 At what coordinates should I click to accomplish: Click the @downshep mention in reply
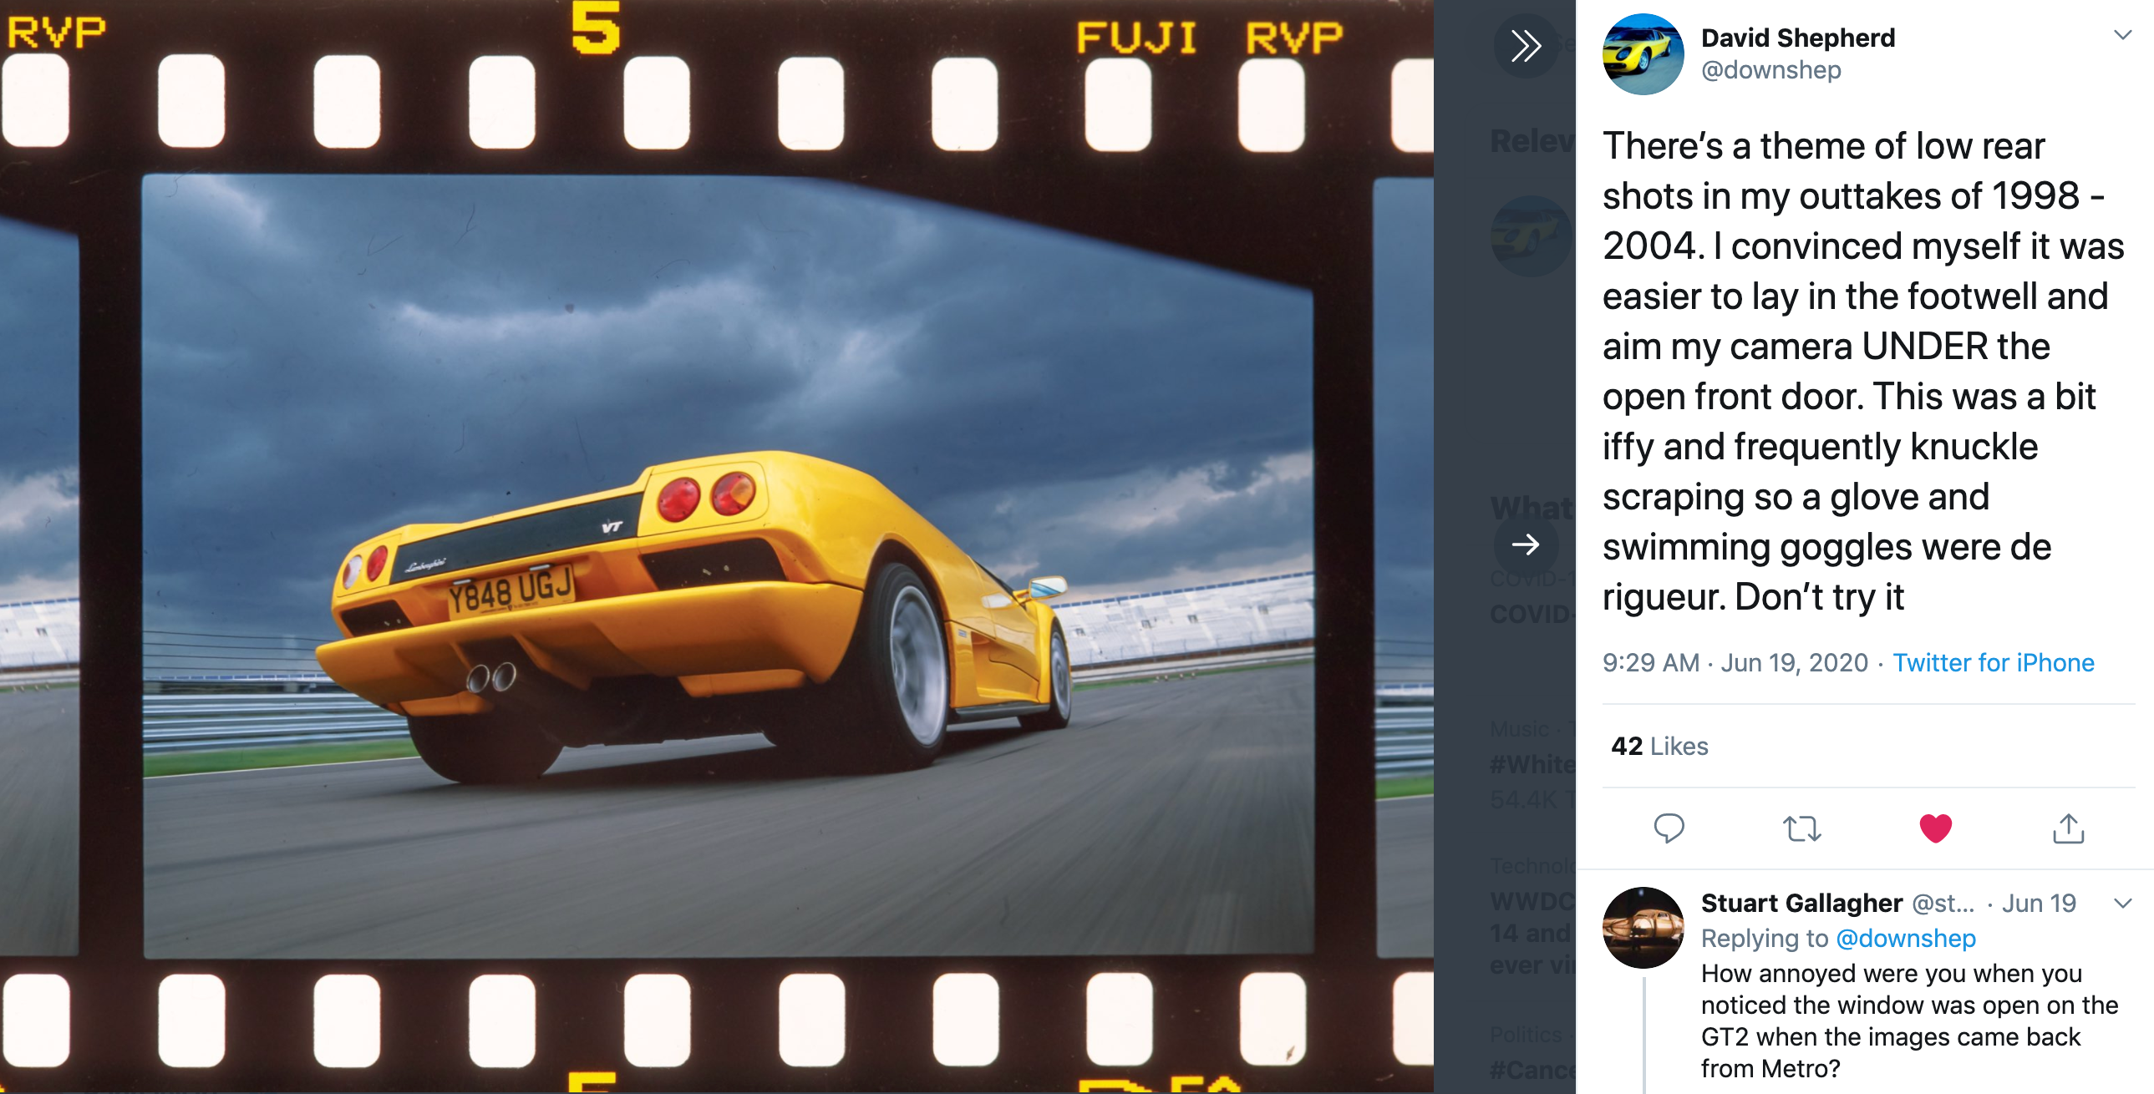[1905, 939]
